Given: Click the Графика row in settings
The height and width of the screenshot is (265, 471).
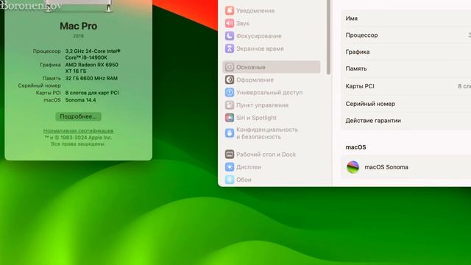Looking at the screenshot, I should [406, 52].
